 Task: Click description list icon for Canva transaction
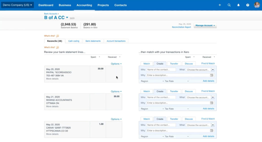click(x=212, y=131)
